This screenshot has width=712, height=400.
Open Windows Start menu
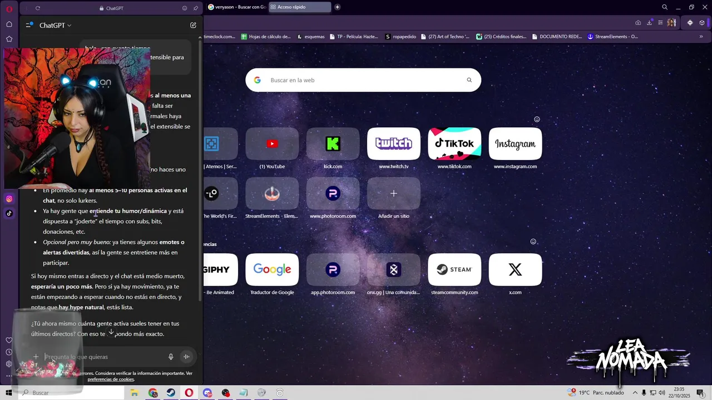(9, 393)
